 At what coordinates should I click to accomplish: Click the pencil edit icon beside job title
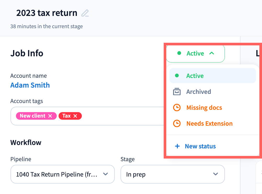point(85,13)
